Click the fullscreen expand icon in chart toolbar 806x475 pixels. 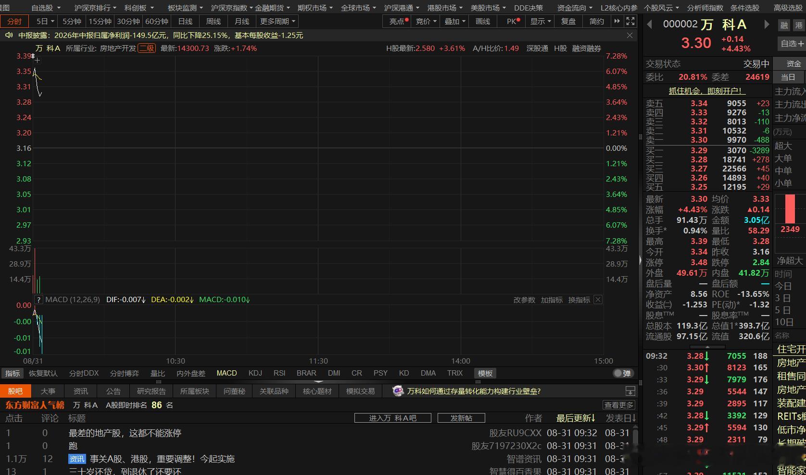[x=630, y=21]
